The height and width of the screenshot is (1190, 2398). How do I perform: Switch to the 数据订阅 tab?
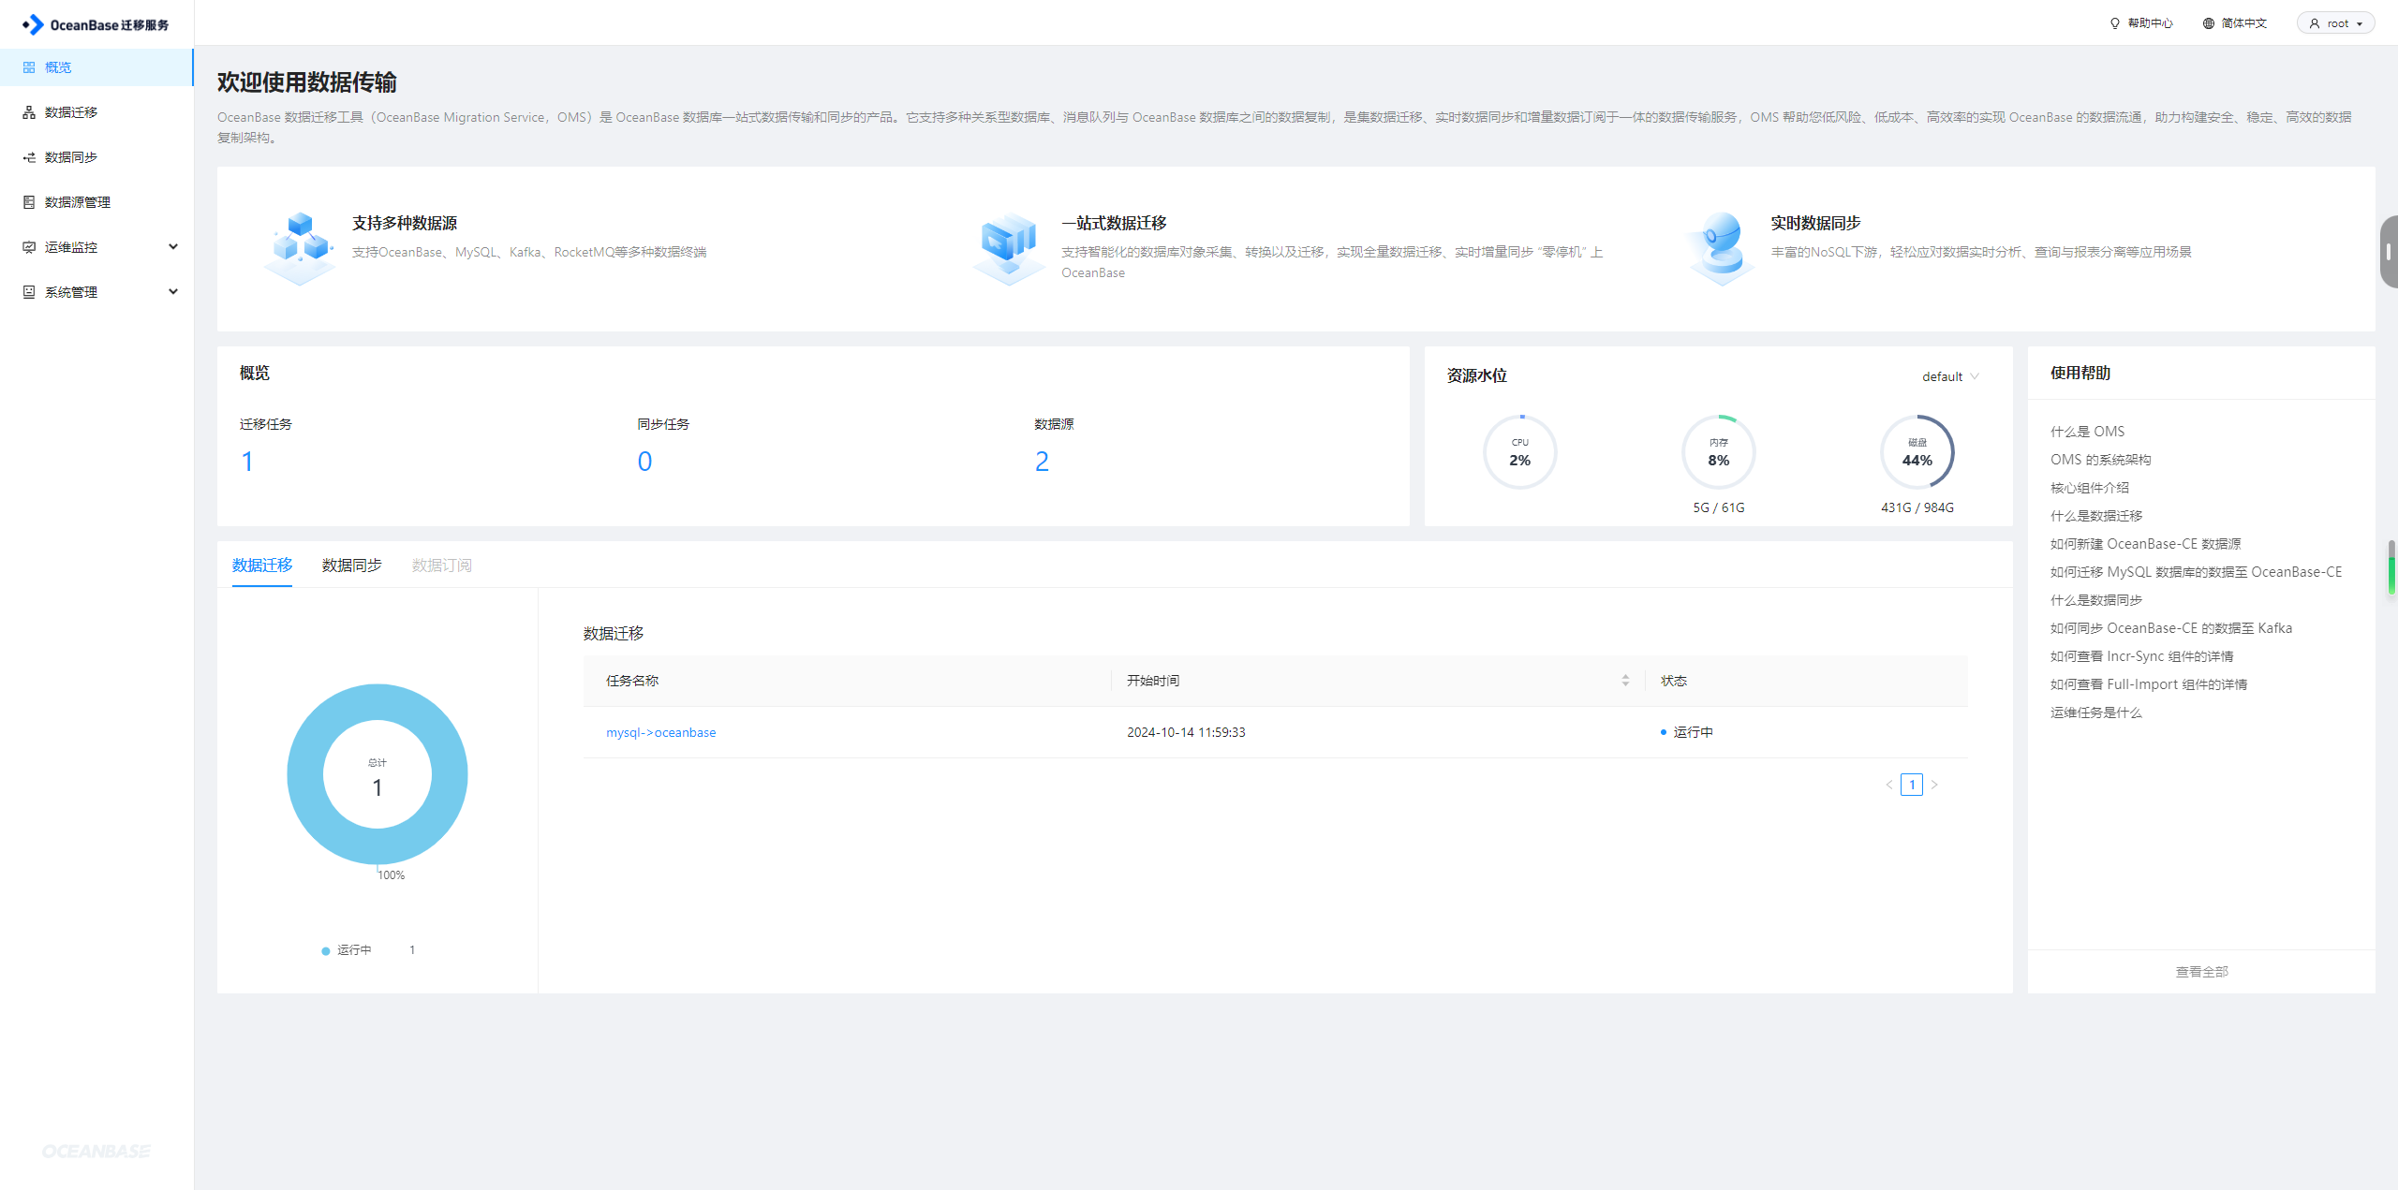coord(442,566)
